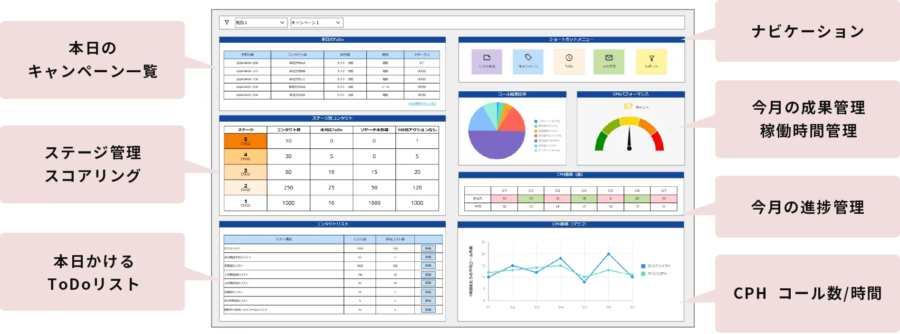
Task: Open the ToDo情報をもっと見る link
Action: tap(421, 104)
